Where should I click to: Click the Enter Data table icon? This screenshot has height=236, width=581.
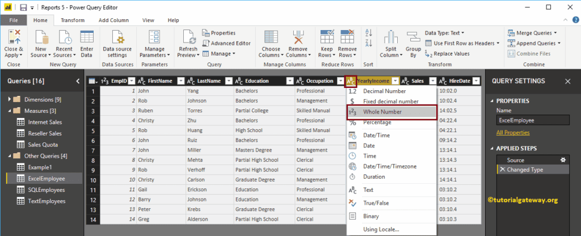pos(87,37)
